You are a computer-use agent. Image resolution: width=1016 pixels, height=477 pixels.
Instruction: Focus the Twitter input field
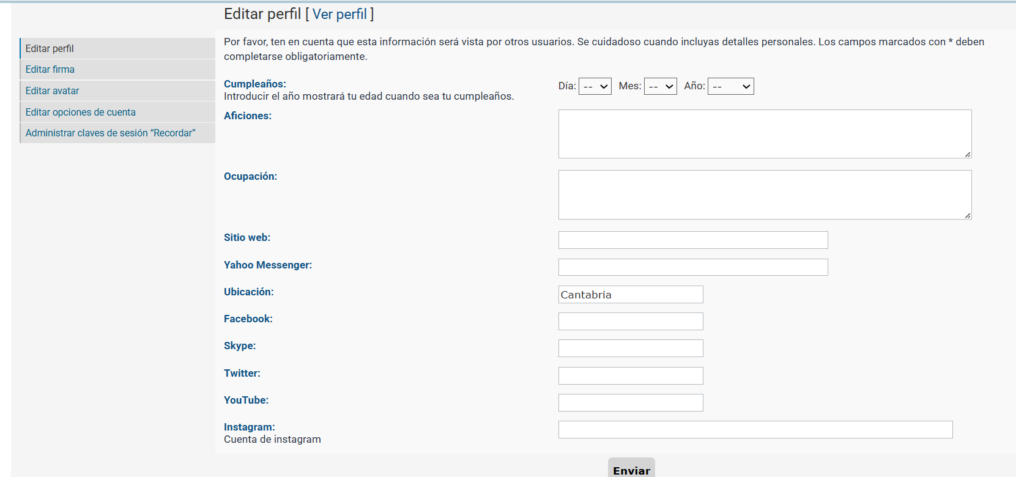pyautogui.click(x=630, y=375)
